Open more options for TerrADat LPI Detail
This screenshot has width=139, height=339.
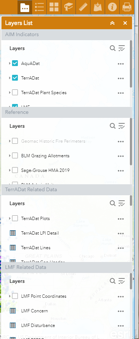coord(121,234)
